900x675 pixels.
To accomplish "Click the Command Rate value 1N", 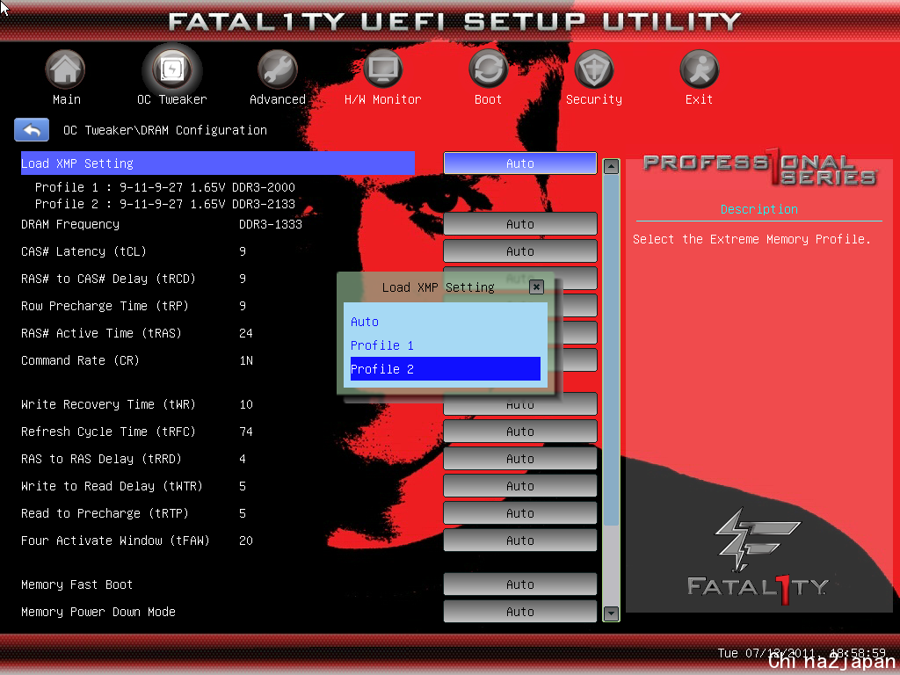I will 246,360.
